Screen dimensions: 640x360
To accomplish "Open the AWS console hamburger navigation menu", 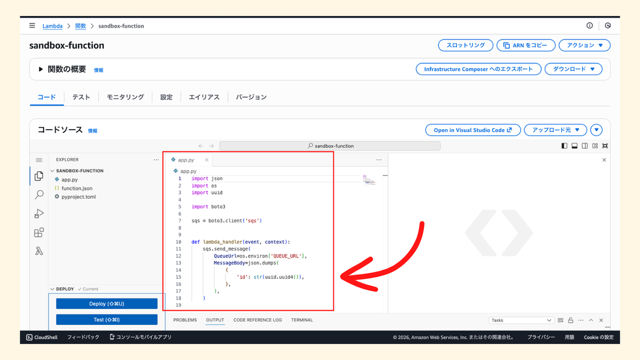I will 32,26.
